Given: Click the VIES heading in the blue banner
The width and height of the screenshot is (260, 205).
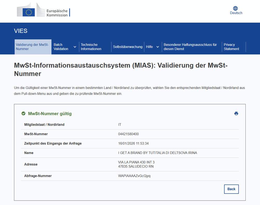Looking at the screenshot, I should [21, 31].
